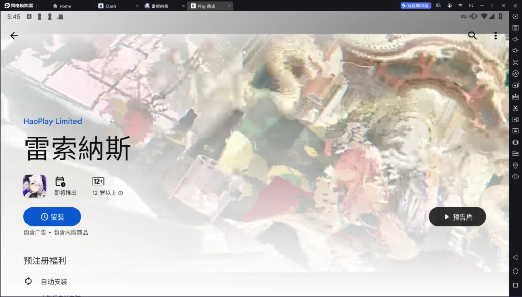Click the window pop-out icon in title bar
The width and height of the screenshot is (522, 297).
(471, 5)
